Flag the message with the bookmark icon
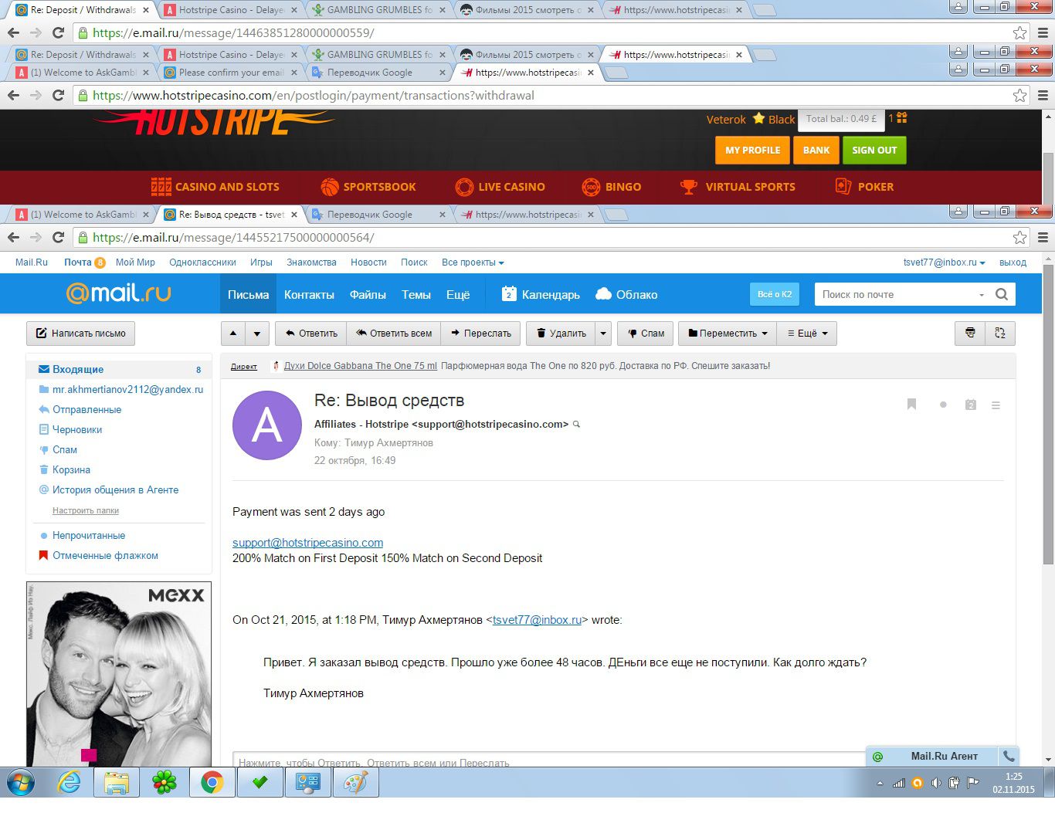Image resolution: width=1055 pixels, height=840 pixels. 911,405
